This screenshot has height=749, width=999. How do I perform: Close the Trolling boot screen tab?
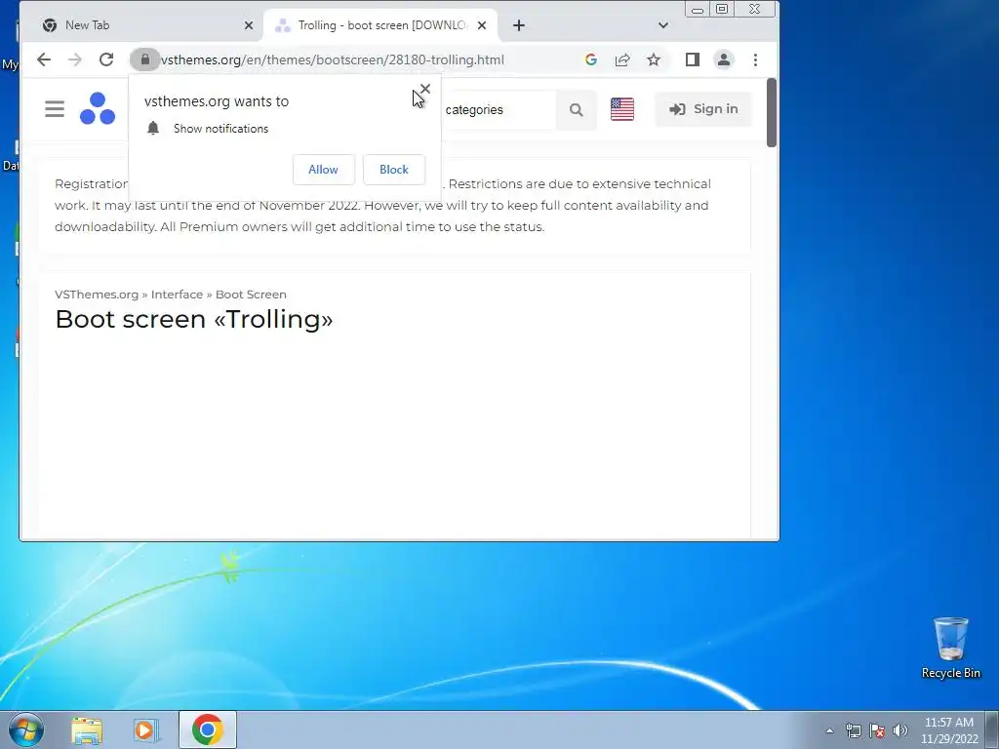pyautogui.click(x=482, y=25)
